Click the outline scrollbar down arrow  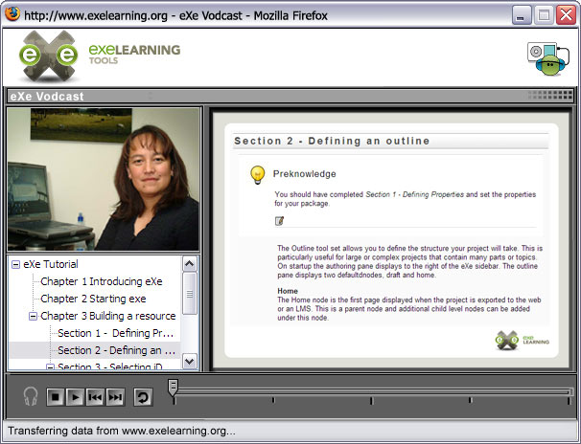pyautogui.click(x=189, y=361)
